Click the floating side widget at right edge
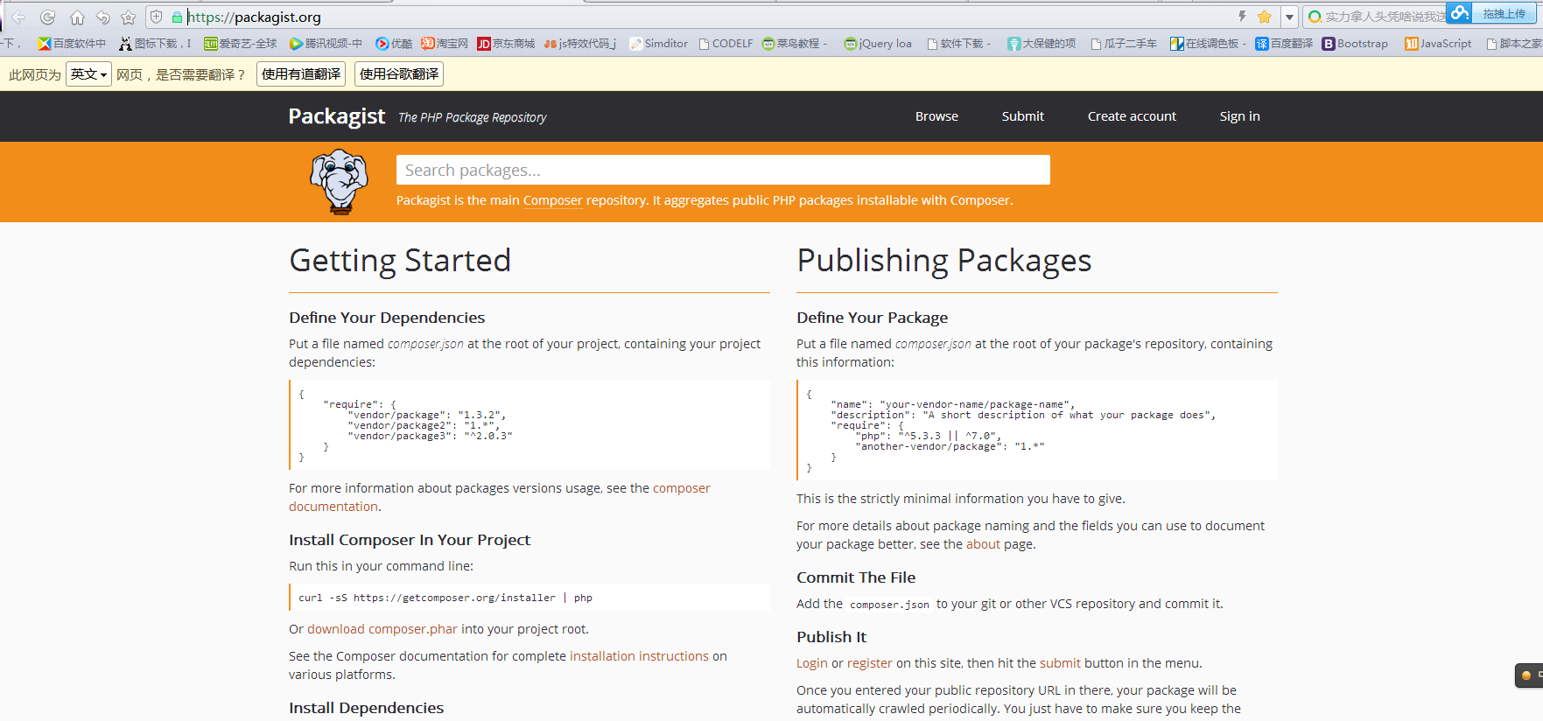 click(x=1530, y=675)
